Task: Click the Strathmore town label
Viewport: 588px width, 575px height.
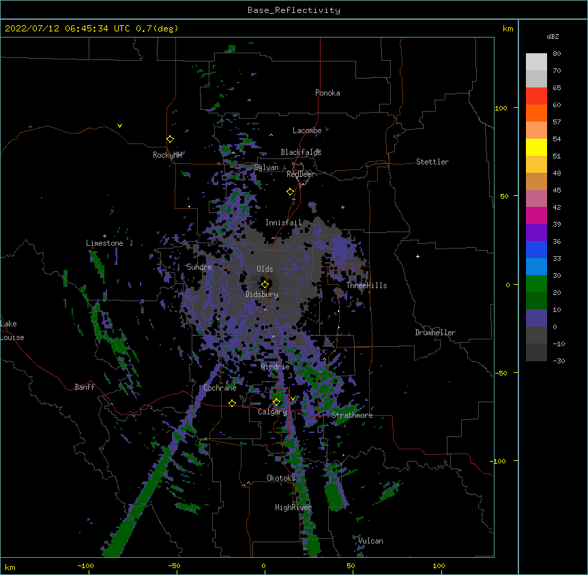Action: tap(352, 415)
